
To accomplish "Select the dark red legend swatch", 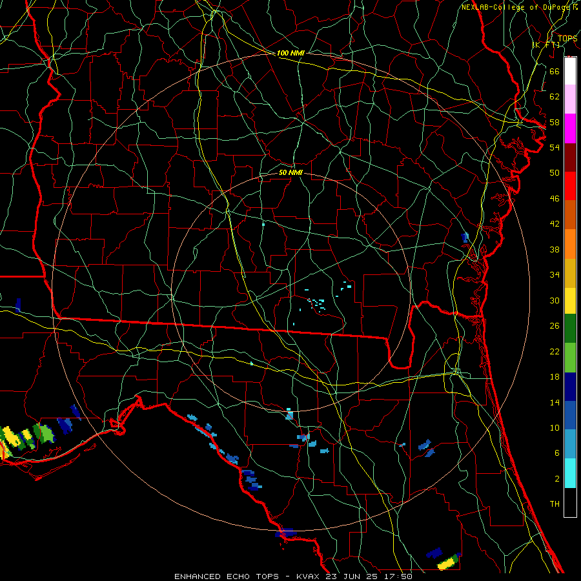I will coord(570,157).
